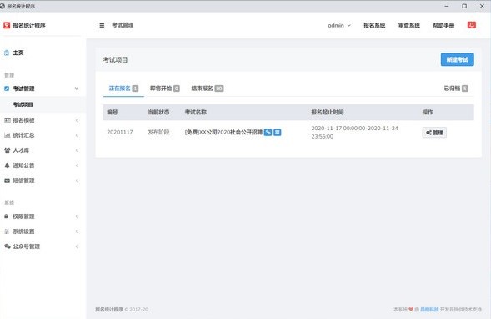Image resolution: width=491 pixels, height=319 pixels.
Task: Expand the 通知公告 menu chevron
Action: point(77,165)
